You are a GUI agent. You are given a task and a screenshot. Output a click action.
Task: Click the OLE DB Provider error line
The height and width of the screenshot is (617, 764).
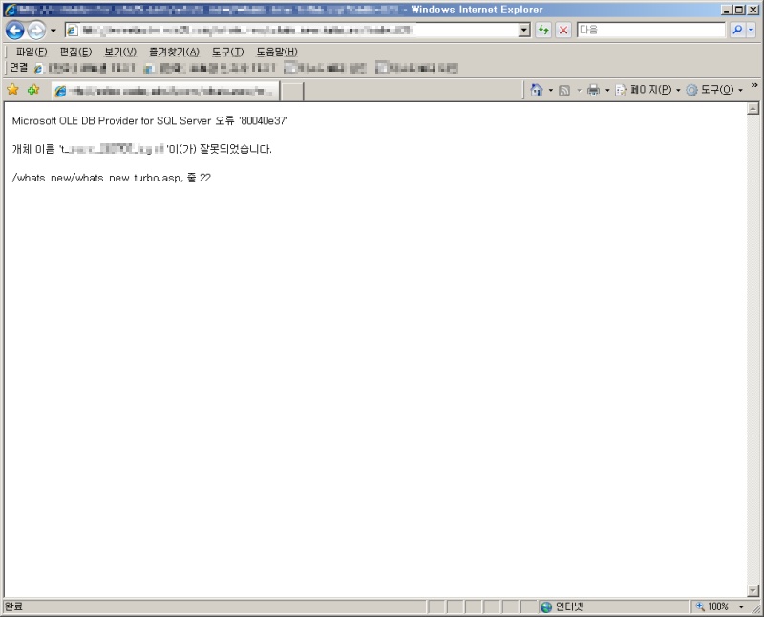click(150, 121)
